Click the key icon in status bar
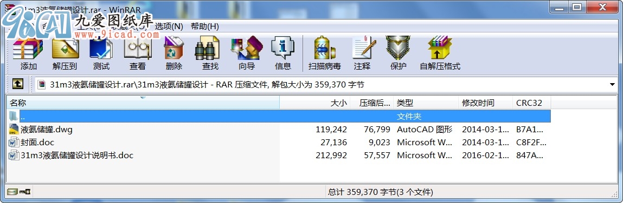 [25, 192]
